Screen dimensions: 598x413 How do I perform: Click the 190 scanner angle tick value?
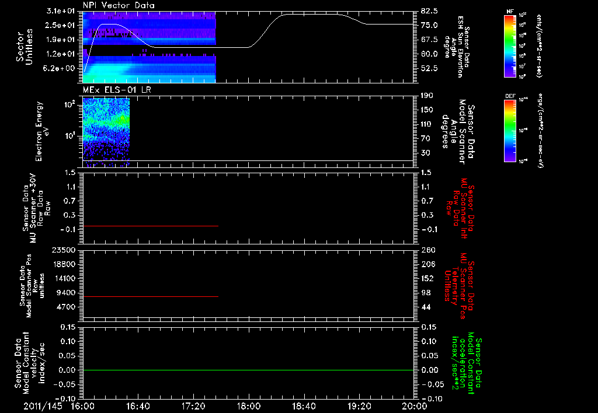coord(427,96)
